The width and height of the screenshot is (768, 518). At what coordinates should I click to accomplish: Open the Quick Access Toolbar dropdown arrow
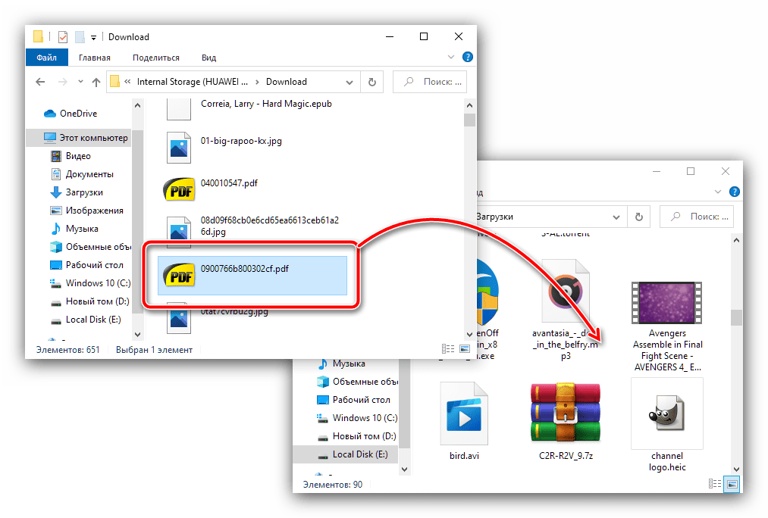pos(93,36)
